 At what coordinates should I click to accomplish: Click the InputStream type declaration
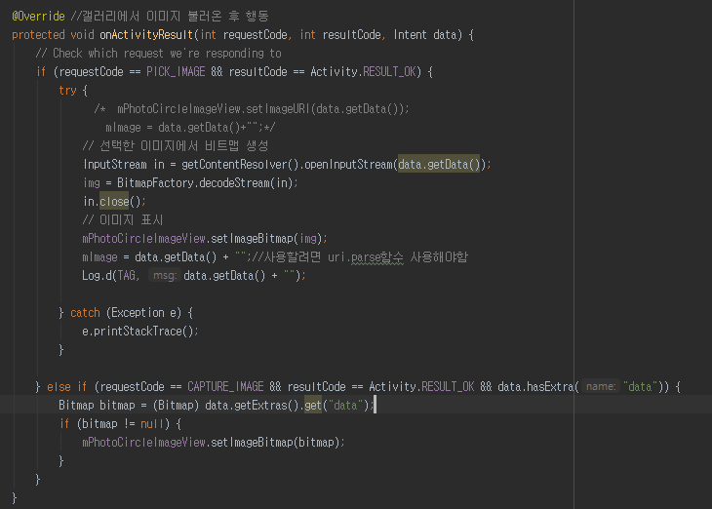pos(115,165)
